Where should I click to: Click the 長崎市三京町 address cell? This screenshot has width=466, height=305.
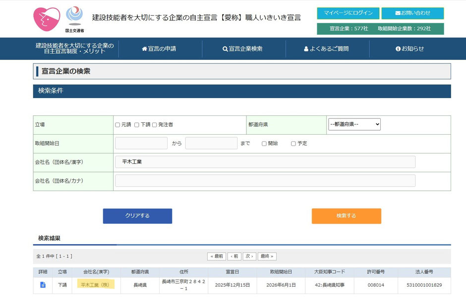pyautogui.click(x=183, y=285)
